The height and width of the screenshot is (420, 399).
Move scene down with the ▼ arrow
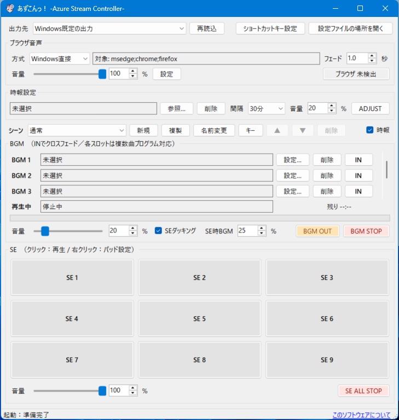[303, 131]
